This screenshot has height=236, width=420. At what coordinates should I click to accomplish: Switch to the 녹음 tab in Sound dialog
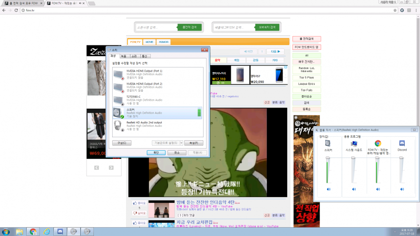[x=124, y=56]
